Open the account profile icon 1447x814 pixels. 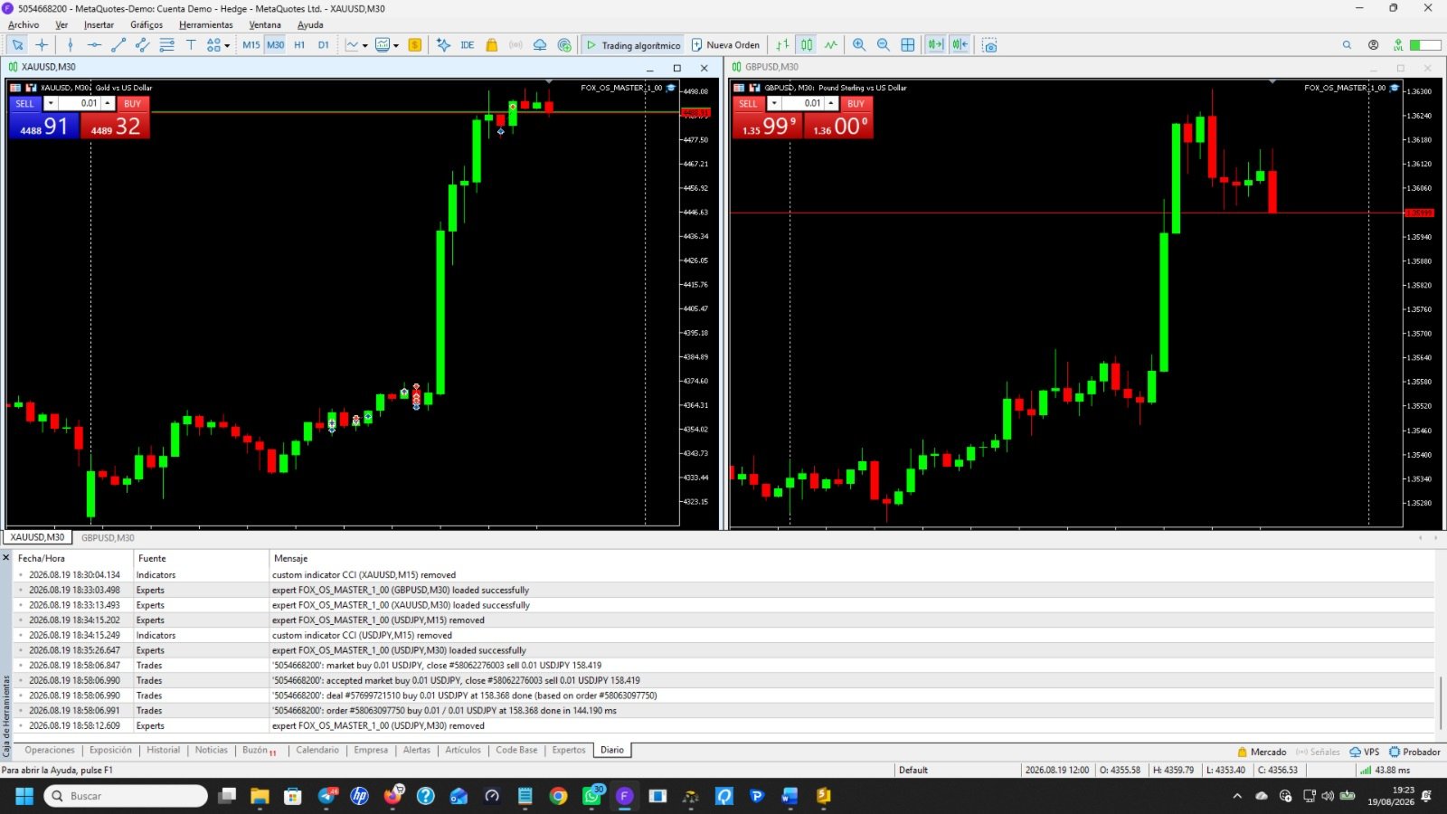coord(1373,44)
